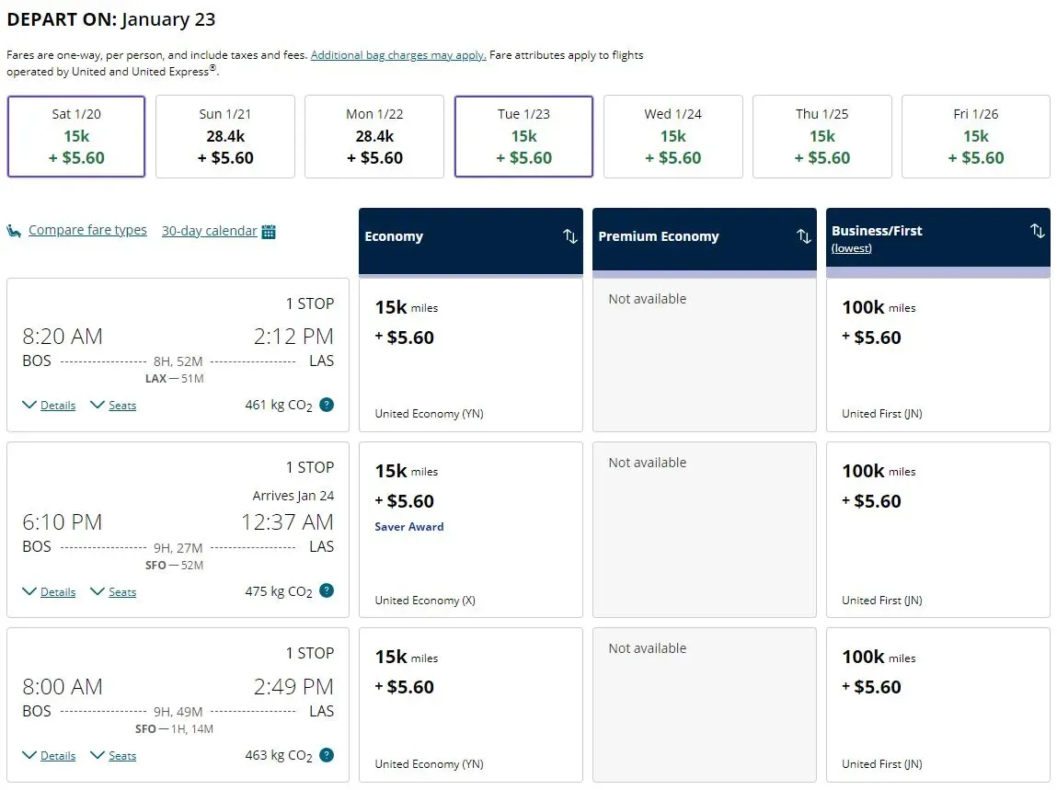Screen dimensions: 1057x790
Task: Click the CO2 question mark for 6:10 PM flight
Action: 327,591
